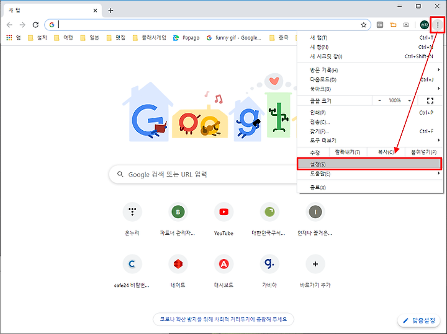The height and width of the screenshot is (334, 447).
Task: Open the social distancing notice link
Action: coord(223,319)
